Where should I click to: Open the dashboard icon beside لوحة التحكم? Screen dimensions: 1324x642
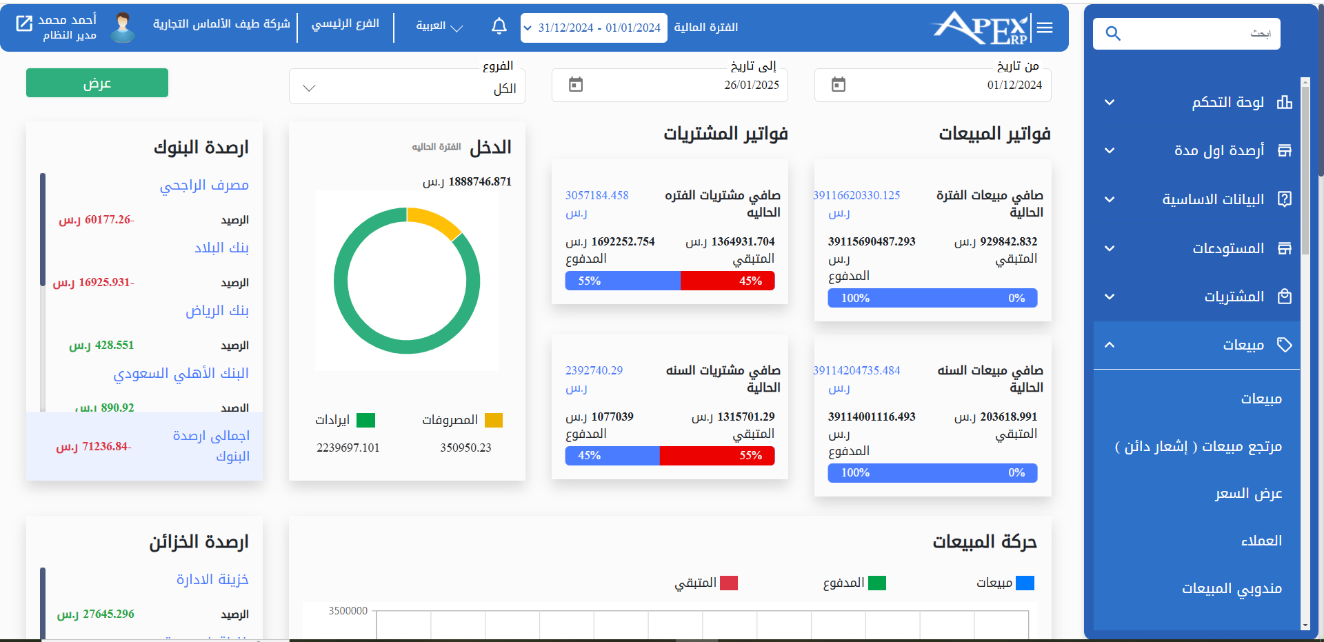pos(1285,101)
